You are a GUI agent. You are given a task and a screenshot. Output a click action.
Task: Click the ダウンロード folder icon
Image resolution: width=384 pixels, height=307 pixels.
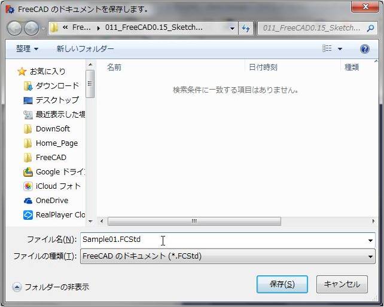[28, 86]
